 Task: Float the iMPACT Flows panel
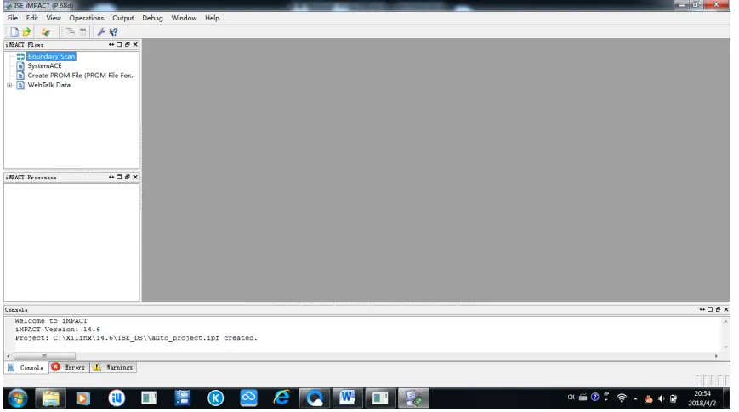tap(128, 45)
